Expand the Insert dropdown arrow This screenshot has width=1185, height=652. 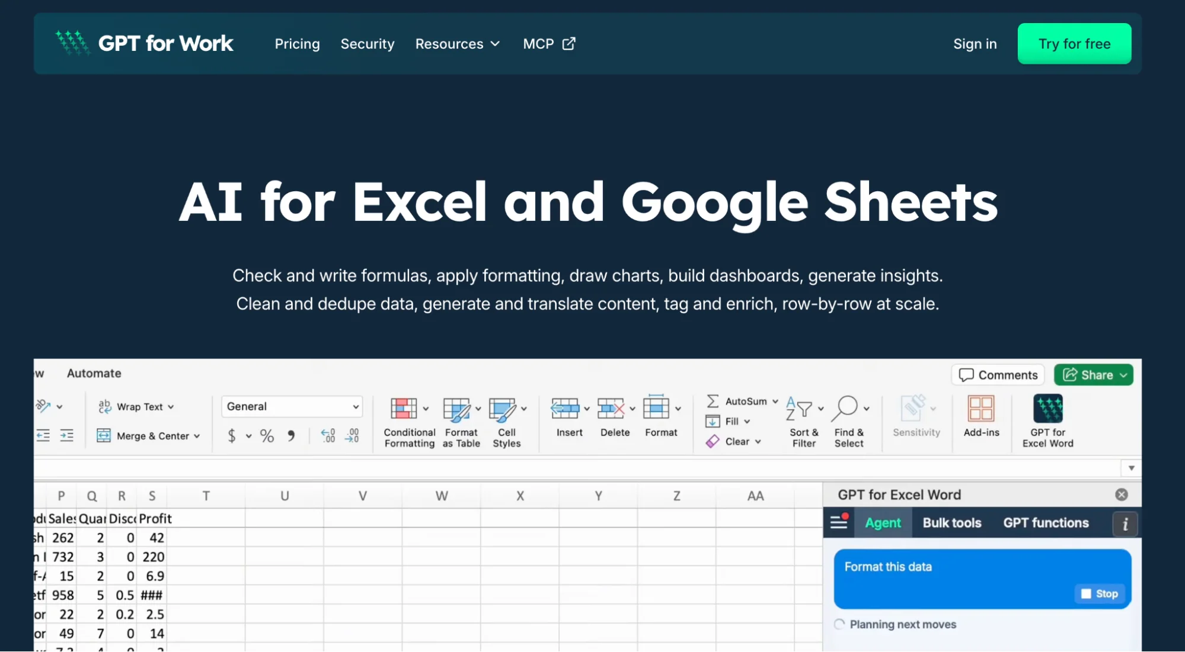pyautogui.click(x=587, y=409)
